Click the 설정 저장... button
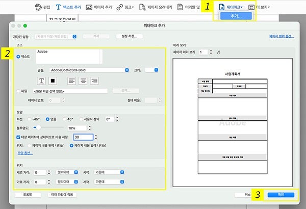This screenshot has width=306, height=209. 130,36
